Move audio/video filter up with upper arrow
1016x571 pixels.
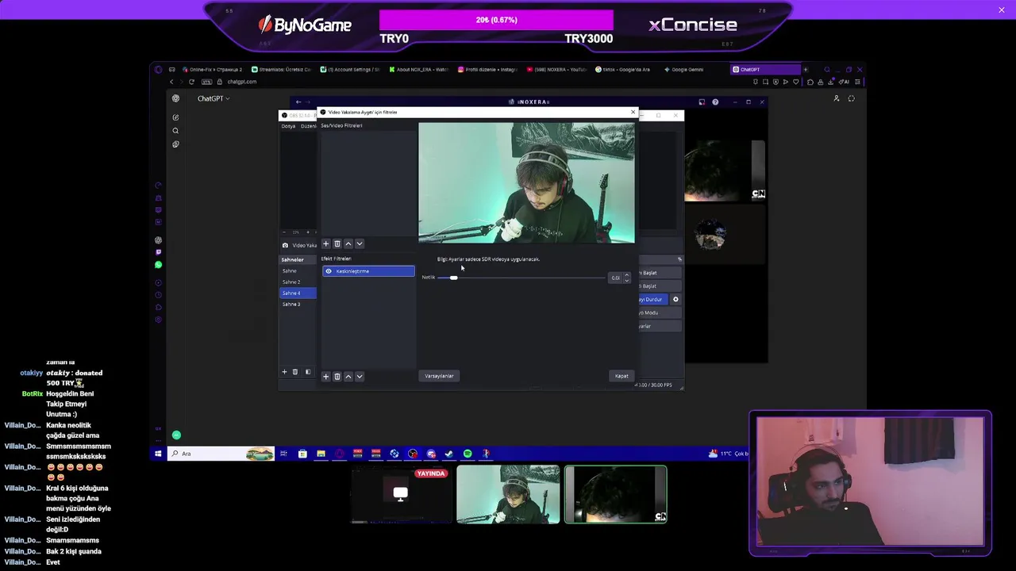coord(348,243)
